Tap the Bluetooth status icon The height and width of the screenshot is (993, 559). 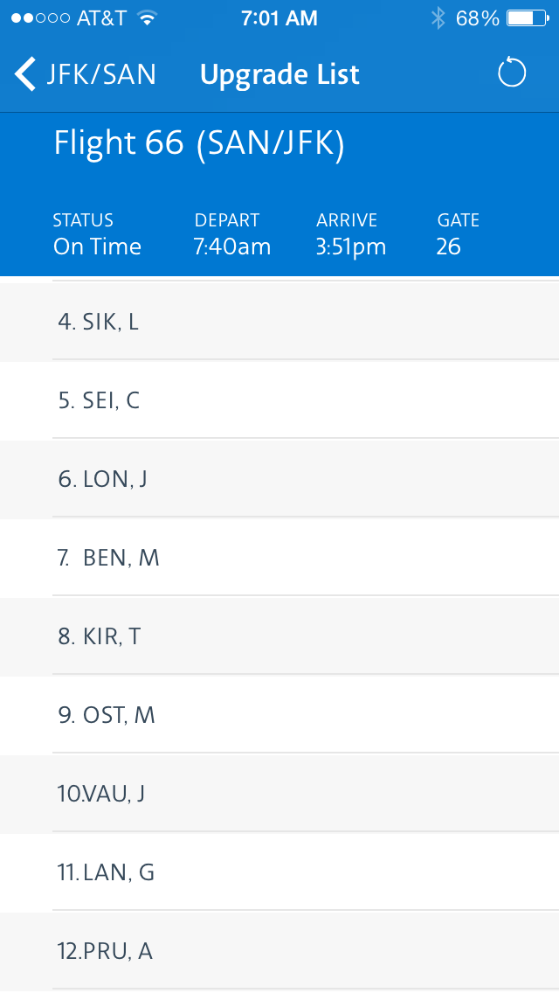438,18
